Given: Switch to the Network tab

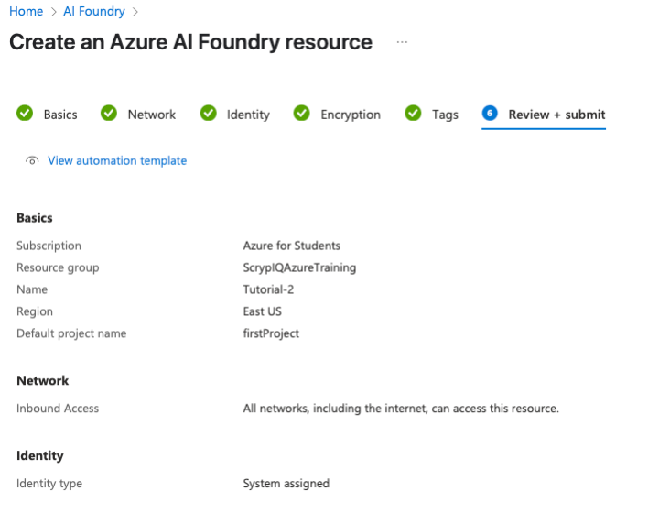Looking at the screenshot, I should point(152,115).
